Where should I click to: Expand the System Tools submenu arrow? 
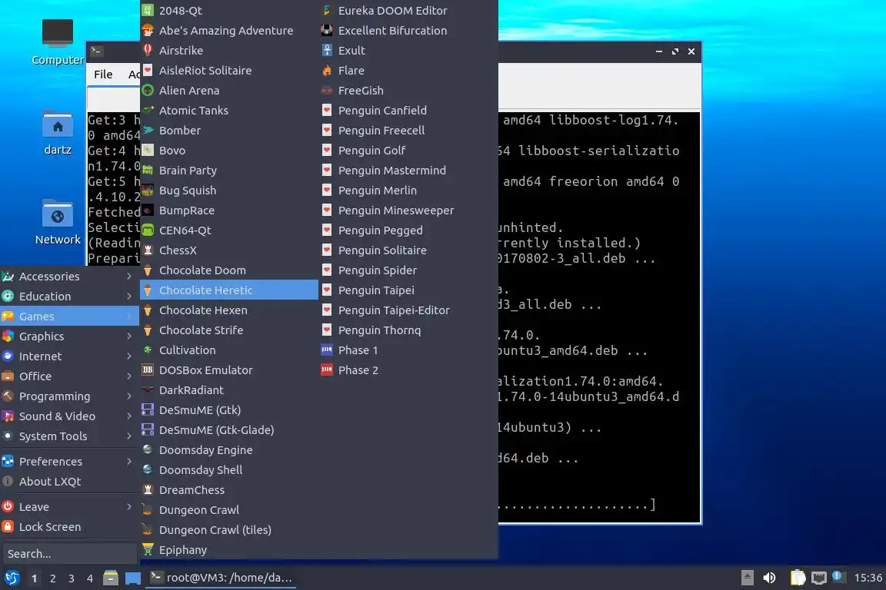[129, 436]
